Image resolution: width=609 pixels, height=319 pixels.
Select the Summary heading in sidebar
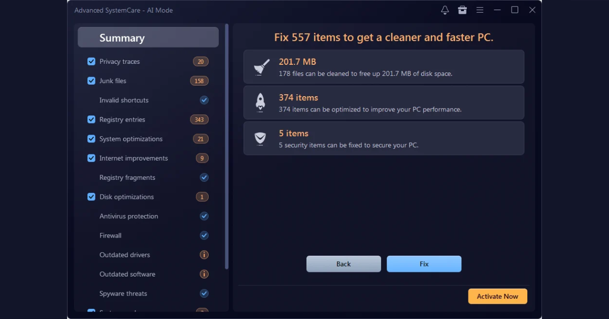pyautogui.click(x=148, y=37)
